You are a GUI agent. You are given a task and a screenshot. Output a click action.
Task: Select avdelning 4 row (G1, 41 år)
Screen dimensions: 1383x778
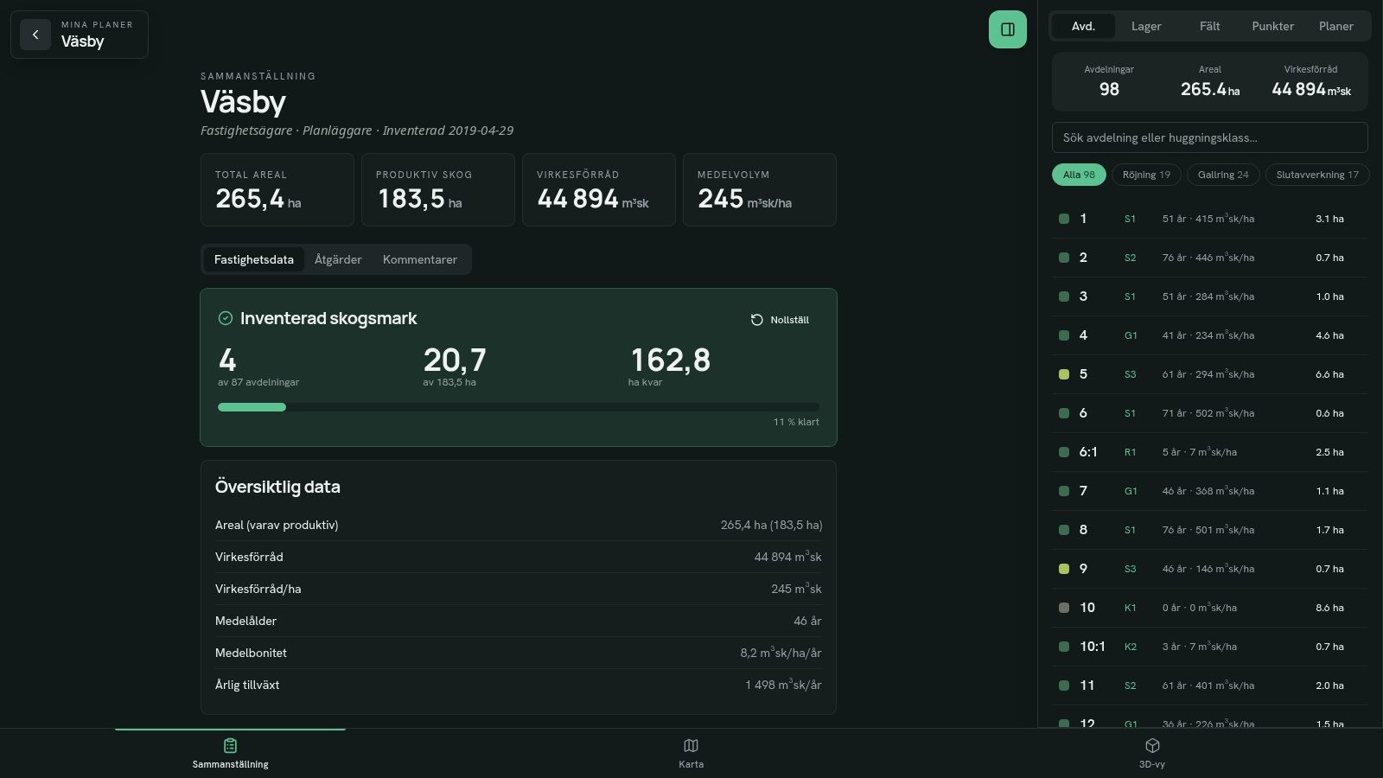tap(1210, 335)
